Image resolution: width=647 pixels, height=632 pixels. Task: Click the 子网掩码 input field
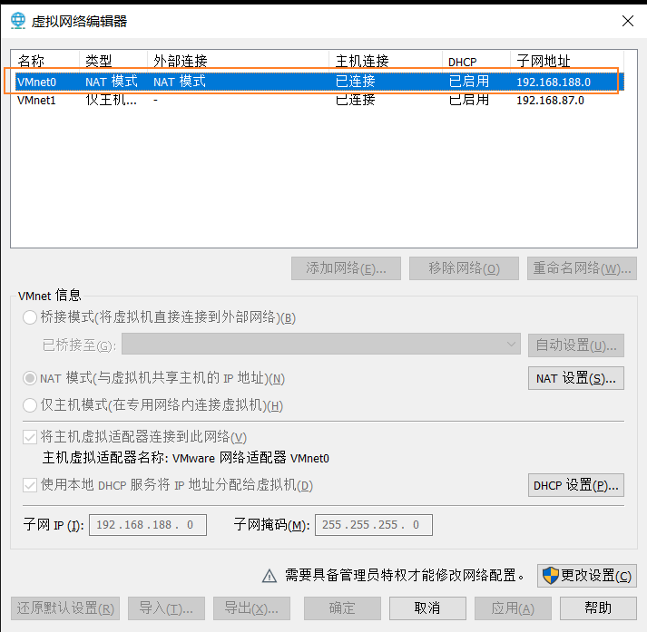click(374, 525)
